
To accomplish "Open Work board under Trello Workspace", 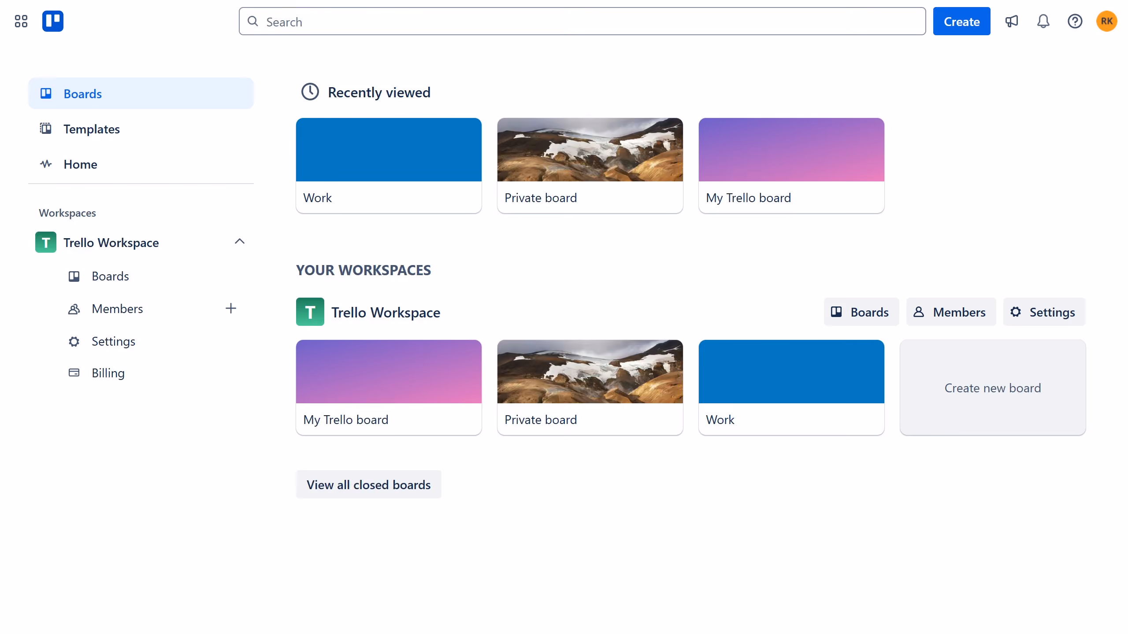I will pos(791,387).
